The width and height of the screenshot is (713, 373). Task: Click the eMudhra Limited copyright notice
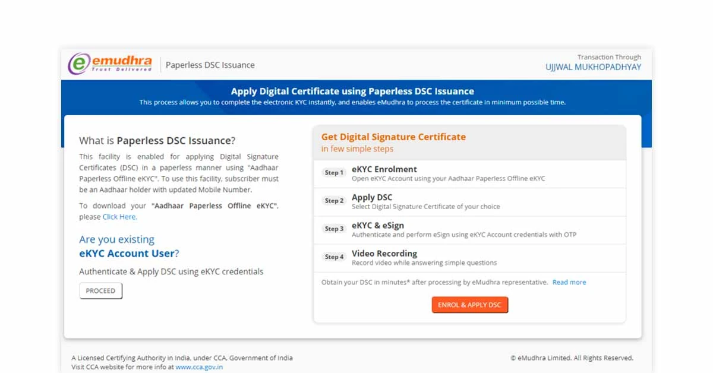(x=572, y=358)
